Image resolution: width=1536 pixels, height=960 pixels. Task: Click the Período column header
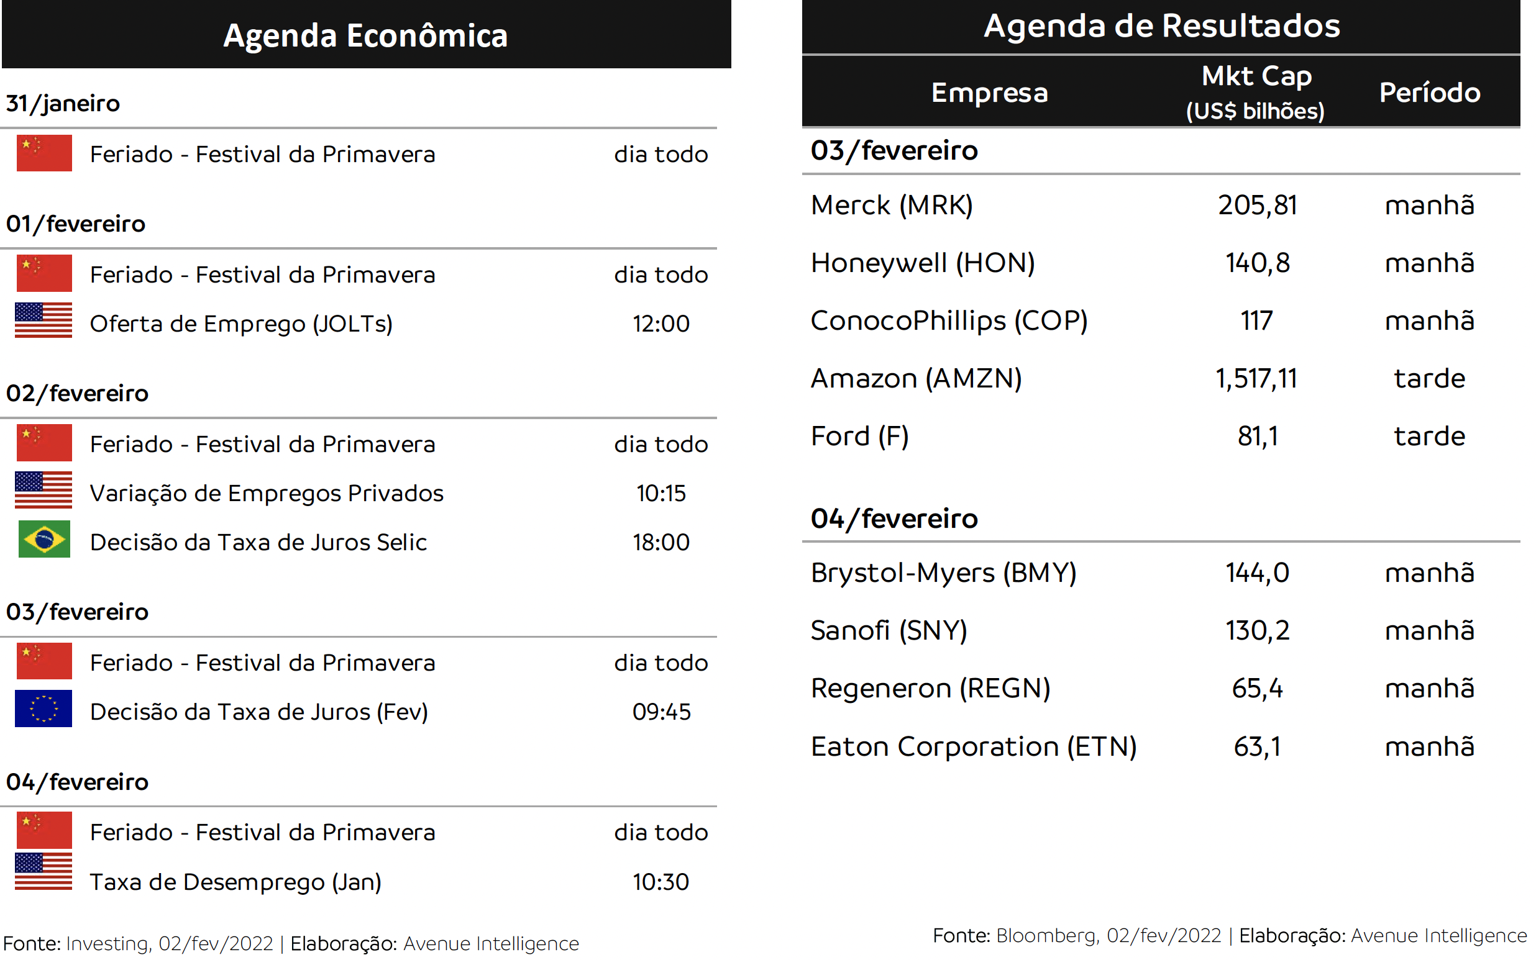1429,93
